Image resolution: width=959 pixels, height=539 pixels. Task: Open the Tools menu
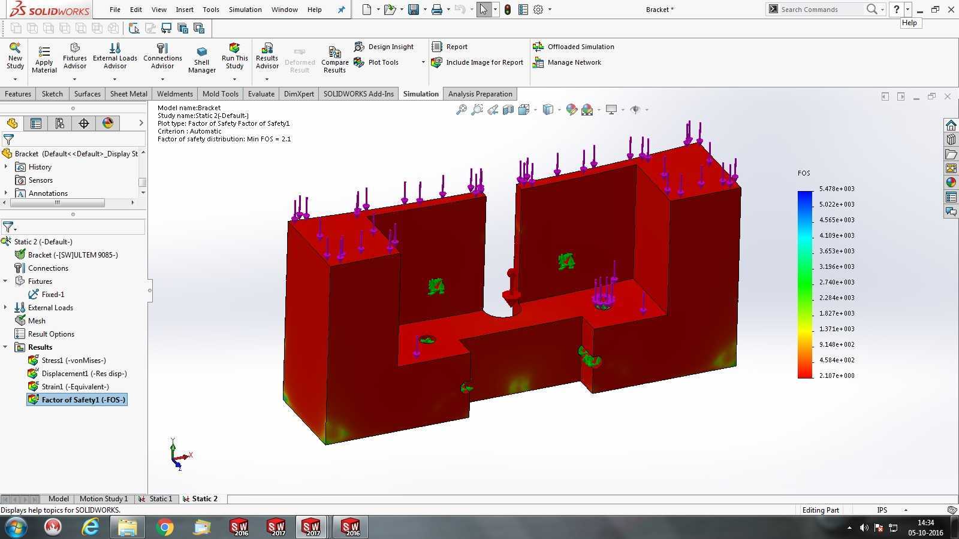tap(211, 10)
